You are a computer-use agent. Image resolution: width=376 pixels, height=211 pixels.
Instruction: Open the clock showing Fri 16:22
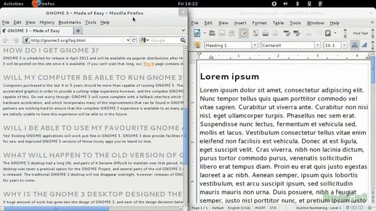pyautogui.click(x=188, y=4)
